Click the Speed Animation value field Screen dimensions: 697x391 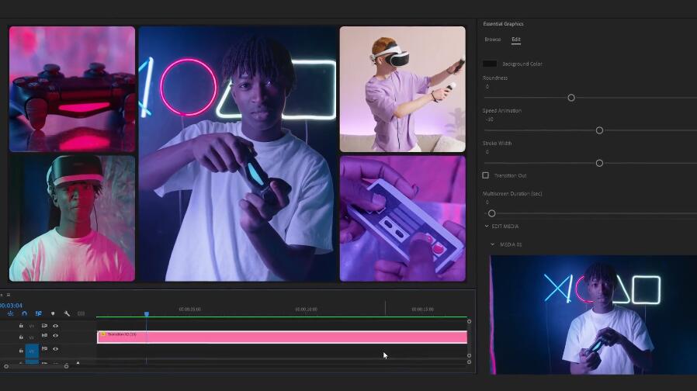click(489, 119)
